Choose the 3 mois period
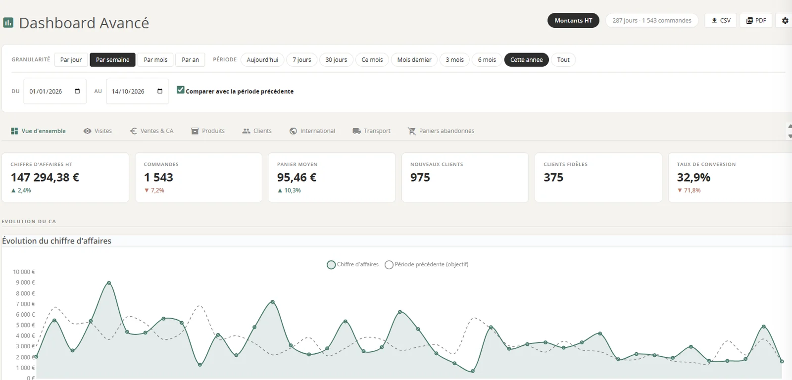Viewport: 792px width, 380px height. pos(454,60)
